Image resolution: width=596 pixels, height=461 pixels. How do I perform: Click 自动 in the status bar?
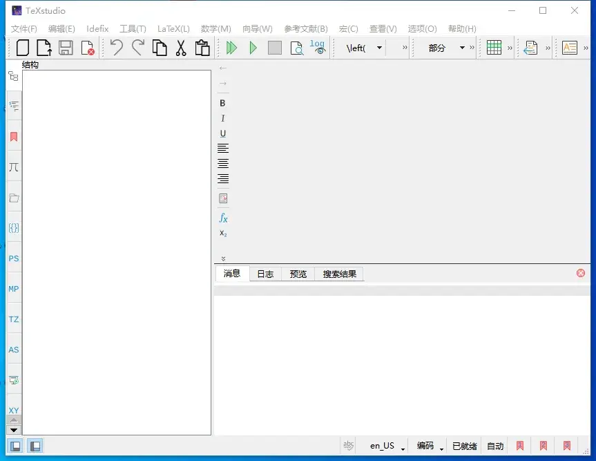coord(495,446)
